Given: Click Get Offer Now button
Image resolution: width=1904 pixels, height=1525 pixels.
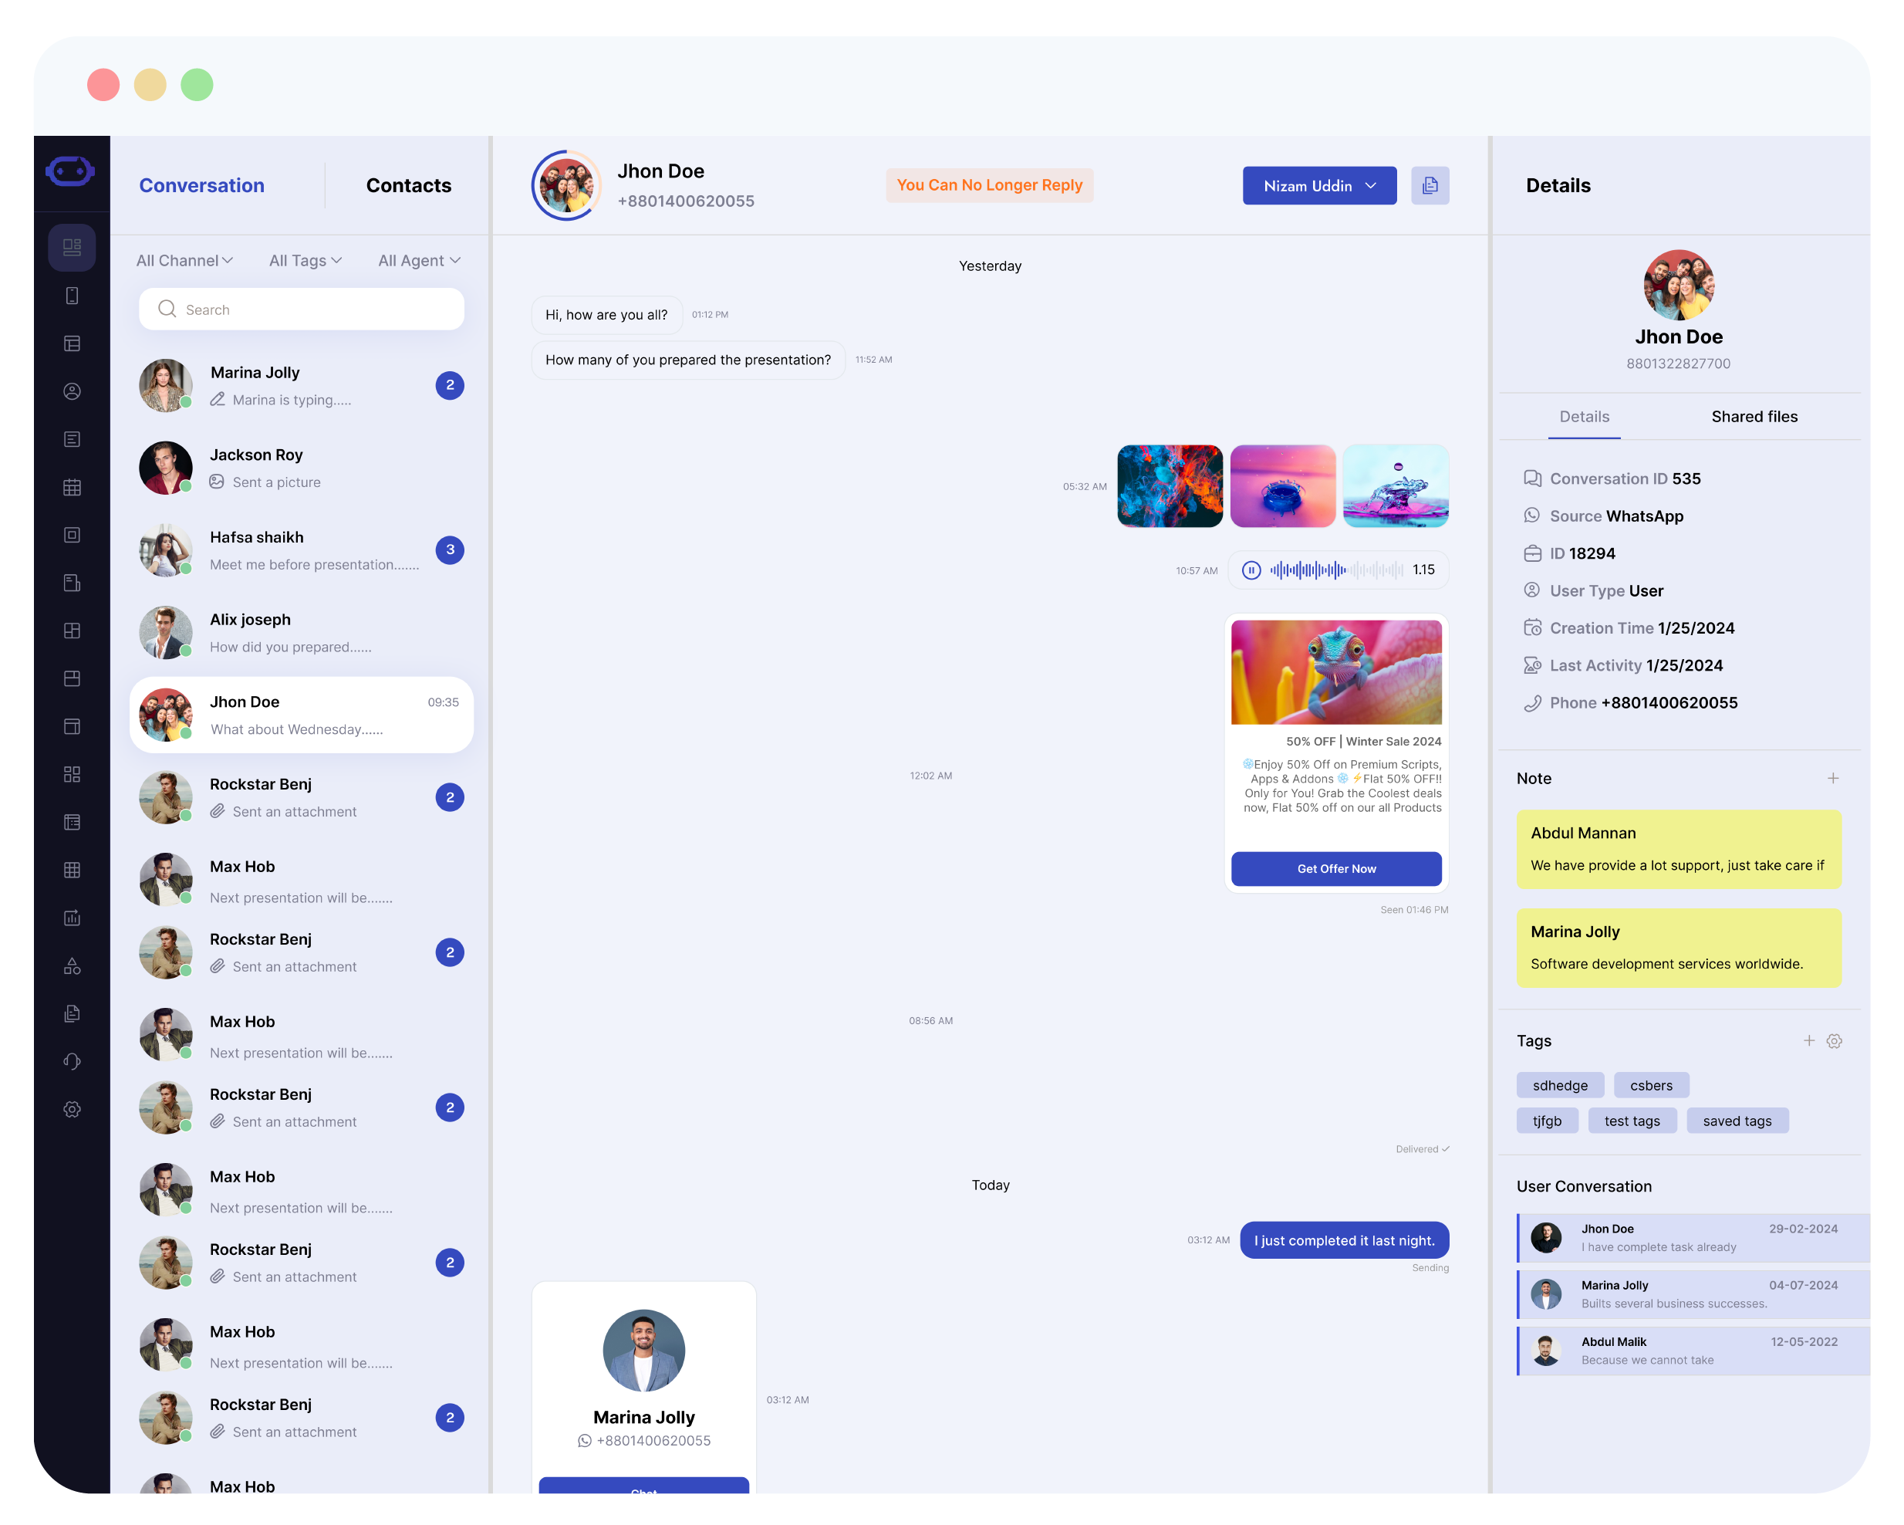Looking at the screenshot, I should 1333,867.
